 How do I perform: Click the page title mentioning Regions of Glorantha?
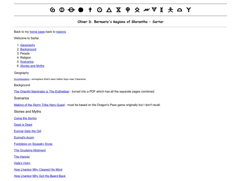(x=120, y=22)
